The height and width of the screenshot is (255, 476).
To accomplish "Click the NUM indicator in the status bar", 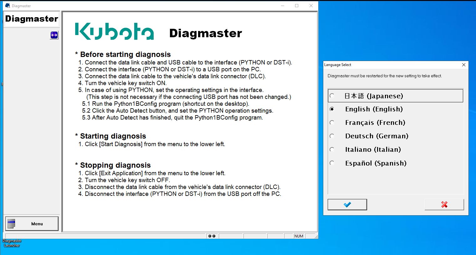I will click(299, 236).
